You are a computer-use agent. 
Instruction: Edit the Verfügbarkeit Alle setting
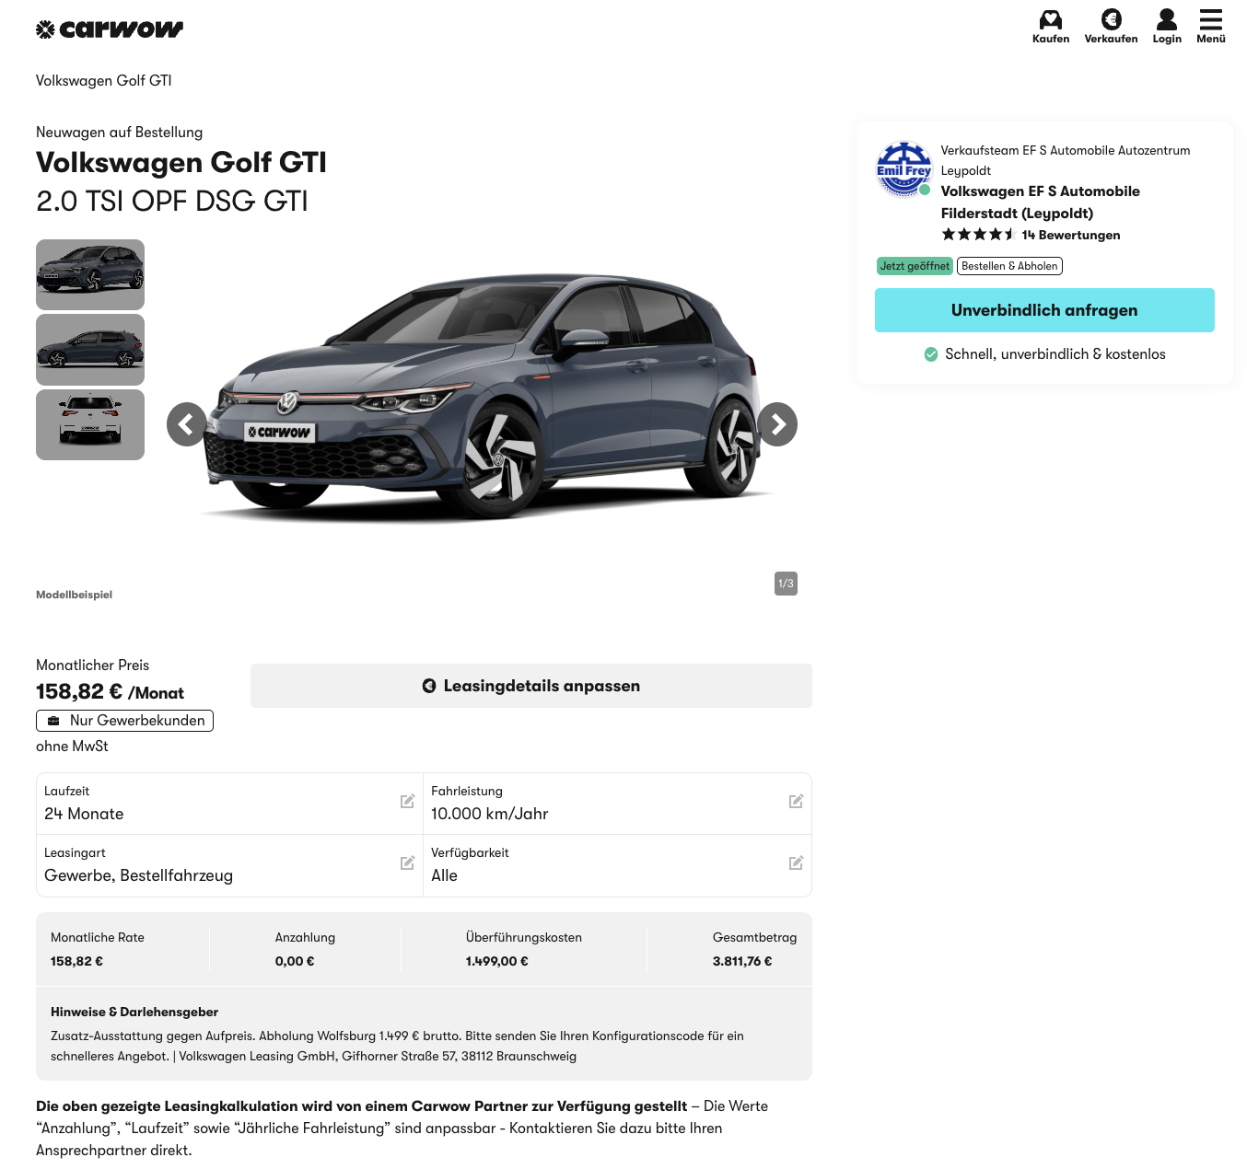click(796, 863)
